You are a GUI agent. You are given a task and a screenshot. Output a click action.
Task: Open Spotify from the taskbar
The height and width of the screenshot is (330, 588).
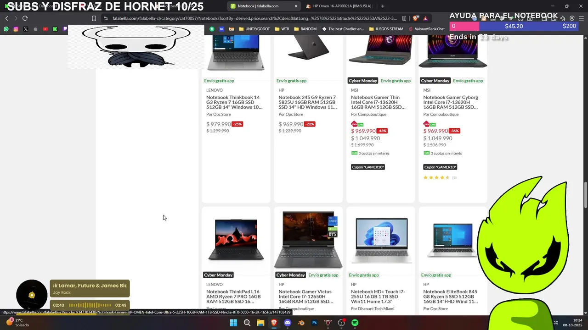pyautogui.click(x=355, y=323)
